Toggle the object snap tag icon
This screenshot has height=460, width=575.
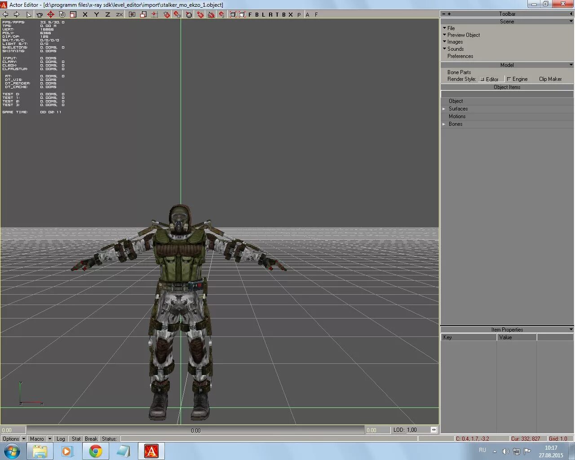(x=167, y=14)
